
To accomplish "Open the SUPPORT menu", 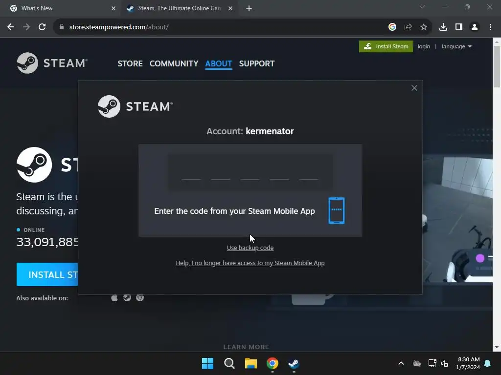I will [257, 64].
